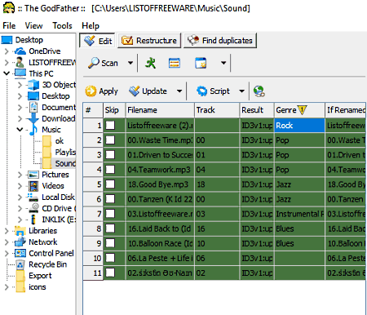Screen dimensions: 367x315
Task: Select the Local Disk drive icon
Action: coord(33,197)
